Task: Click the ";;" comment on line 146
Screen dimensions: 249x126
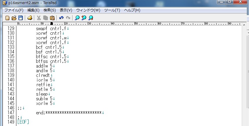Action: (20, 108)
